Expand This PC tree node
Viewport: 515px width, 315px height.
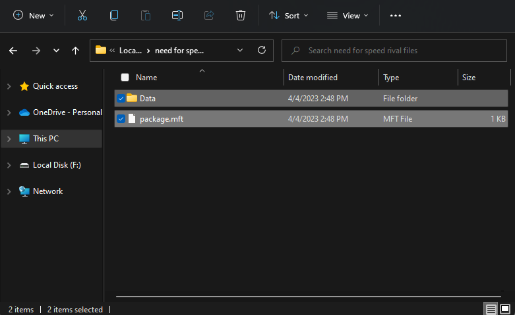[9, 139]
